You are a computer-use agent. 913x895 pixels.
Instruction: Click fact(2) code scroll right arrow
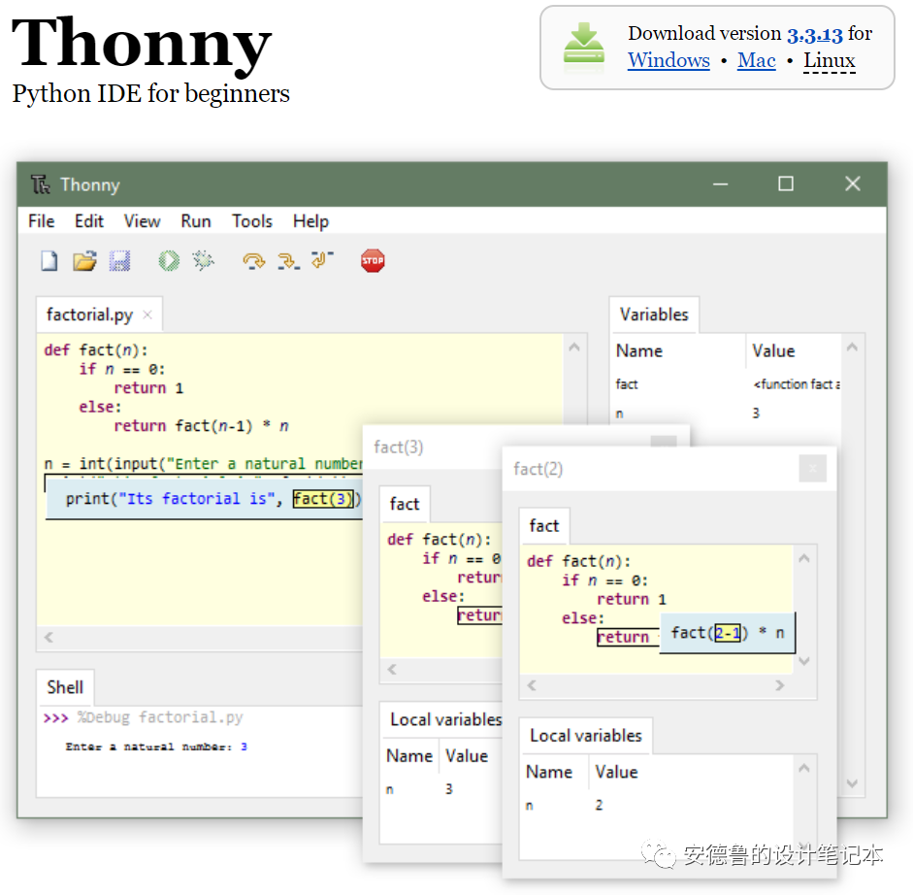tap(780, 685)
